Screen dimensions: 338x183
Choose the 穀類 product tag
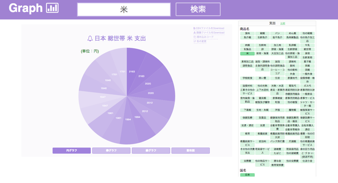[x=262, y=33]
